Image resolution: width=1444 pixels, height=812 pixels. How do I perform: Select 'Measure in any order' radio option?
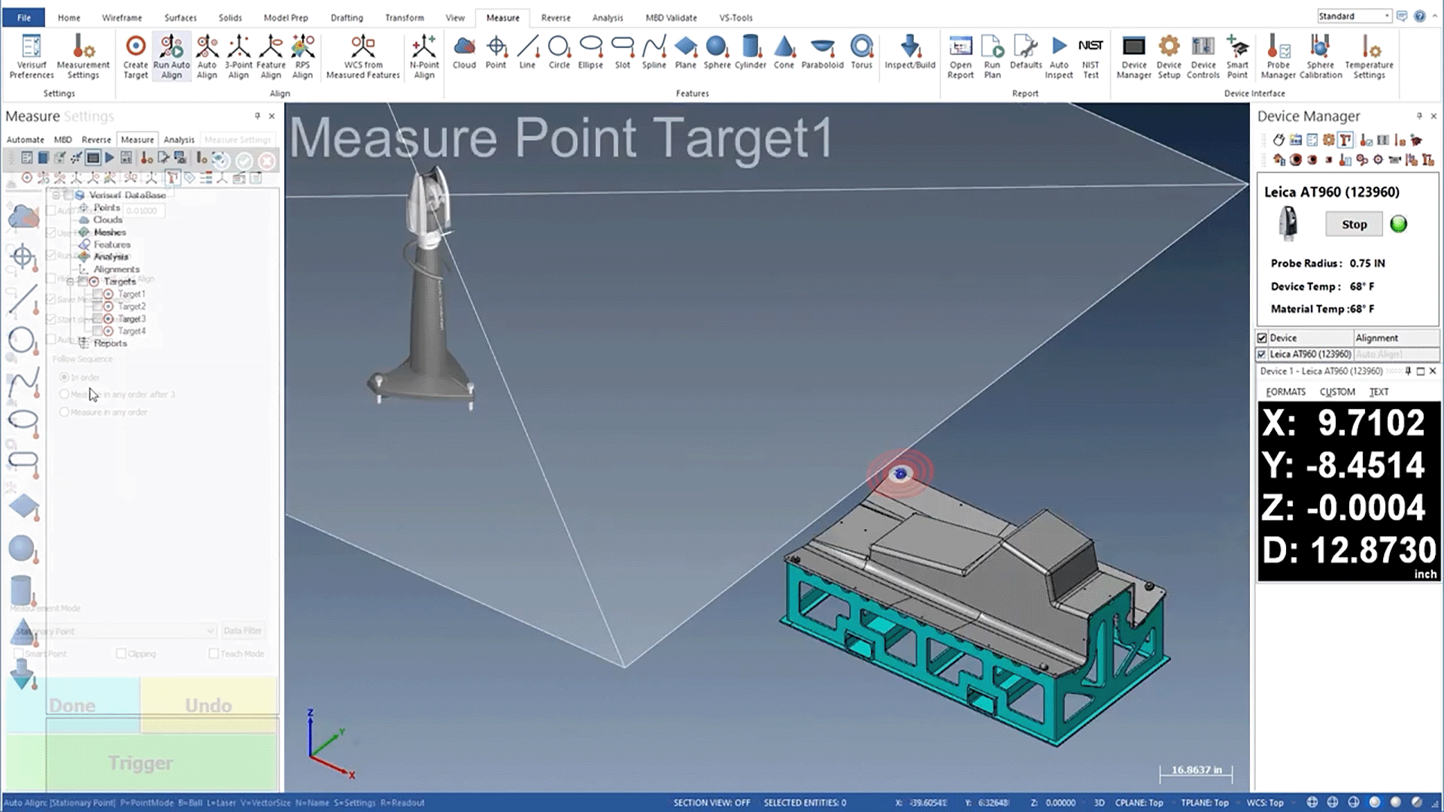tap(64, 412)
